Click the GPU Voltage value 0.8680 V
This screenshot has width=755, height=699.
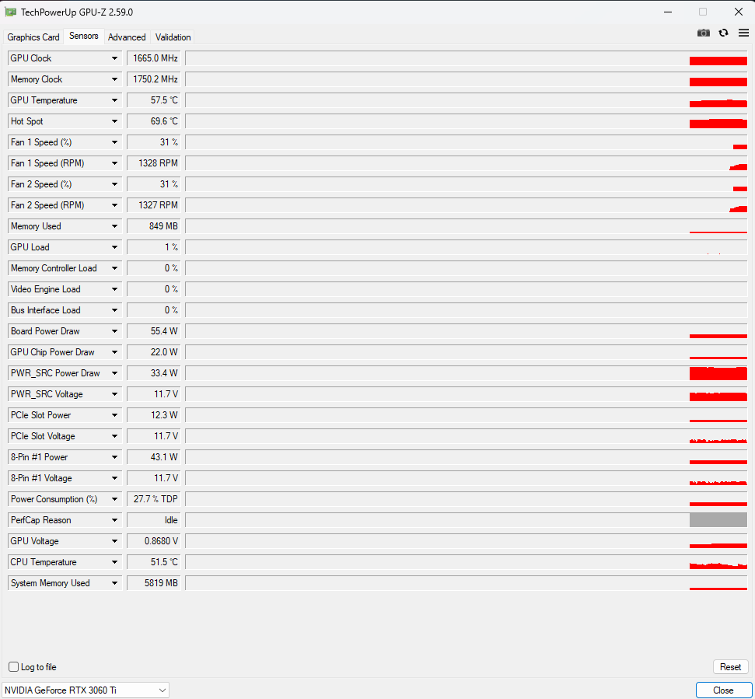[x=154, y=541]
